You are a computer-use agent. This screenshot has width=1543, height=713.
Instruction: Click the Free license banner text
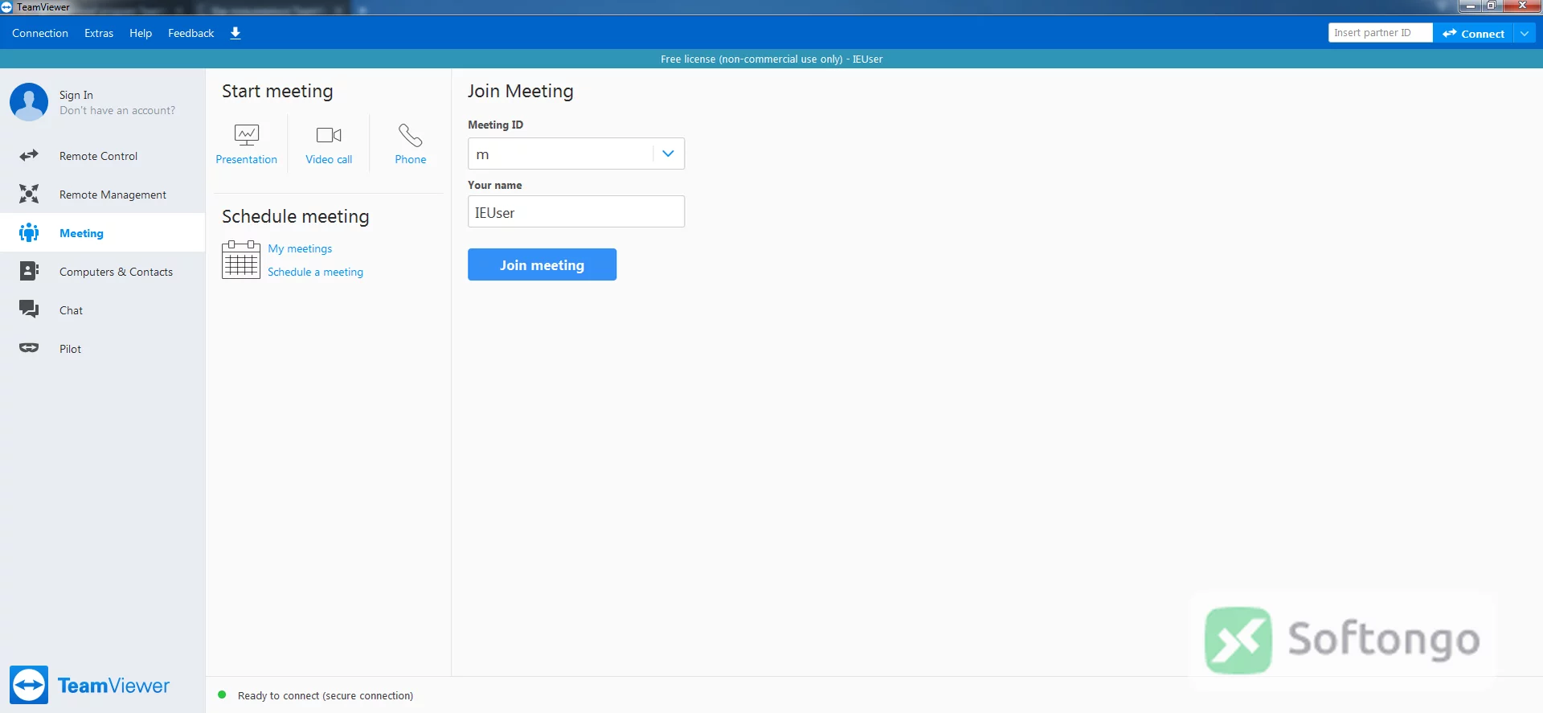coord(771,59)
